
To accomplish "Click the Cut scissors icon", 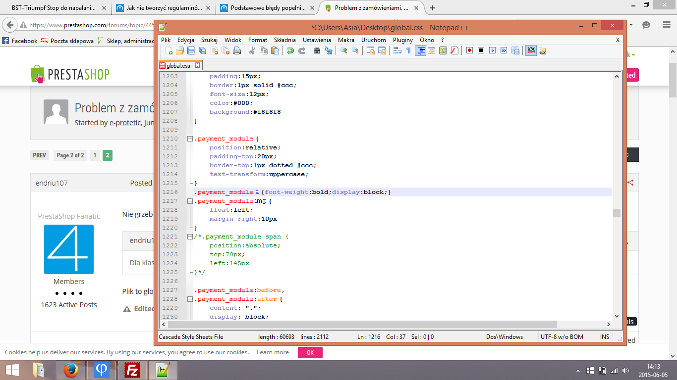I will coord(252,50).
